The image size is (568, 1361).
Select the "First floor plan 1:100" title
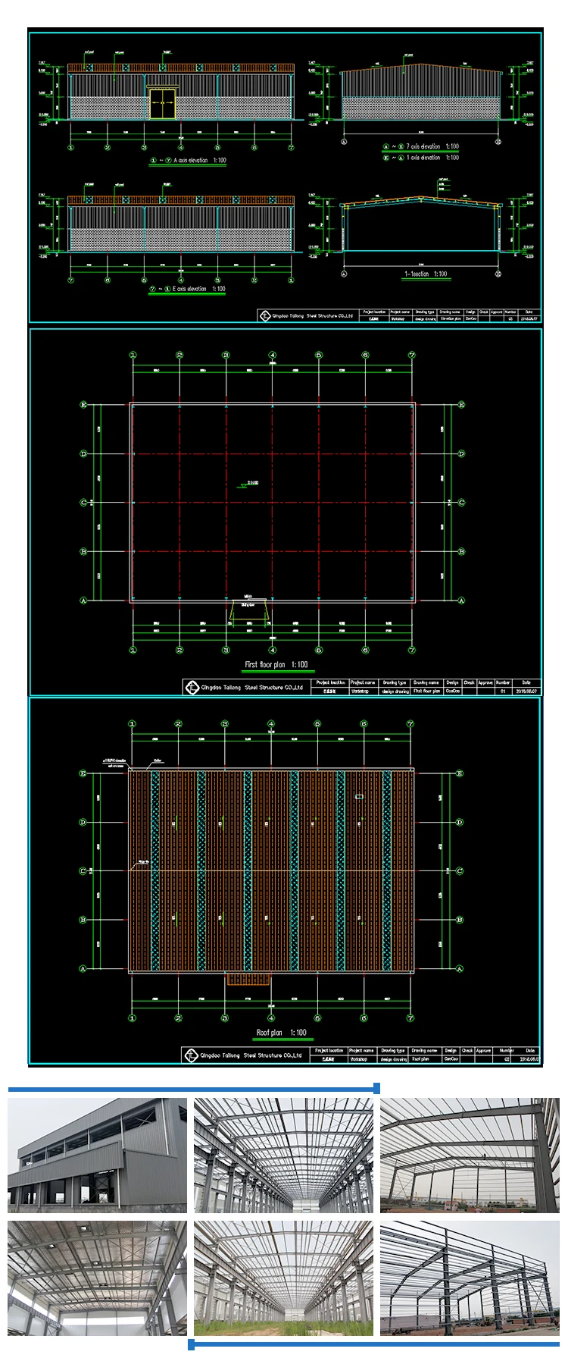pyautogui.click(x=276, y=665)
